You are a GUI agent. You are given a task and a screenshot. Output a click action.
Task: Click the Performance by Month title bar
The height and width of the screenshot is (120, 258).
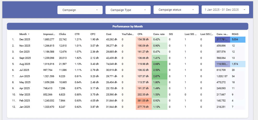point(127,26)
